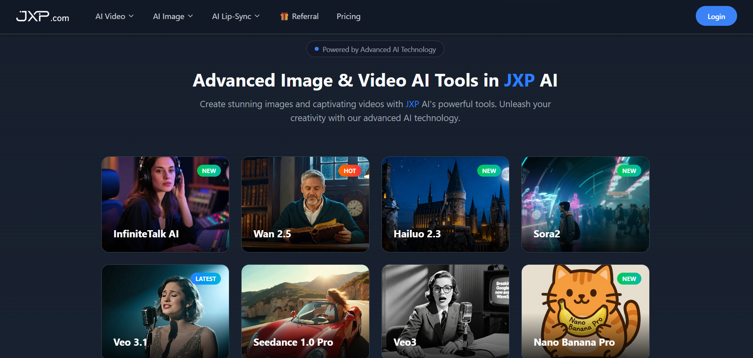Image resolution: width=753 pixels, height=358 pixels.
Task: Open the AI Lip-Sync menu
Action: tap(236, 16)
